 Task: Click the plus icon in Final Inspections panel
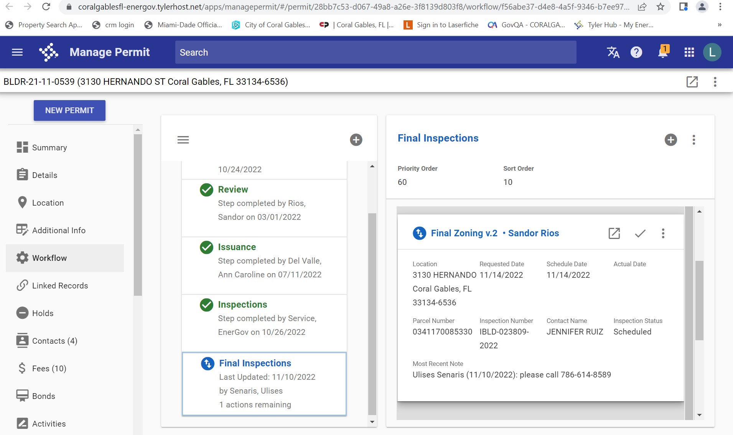pyautogui.click(x=670, y=140)
